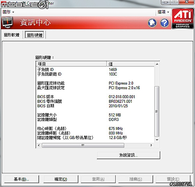
Task: Click the 套用(A) button
Action: [98, 179]
